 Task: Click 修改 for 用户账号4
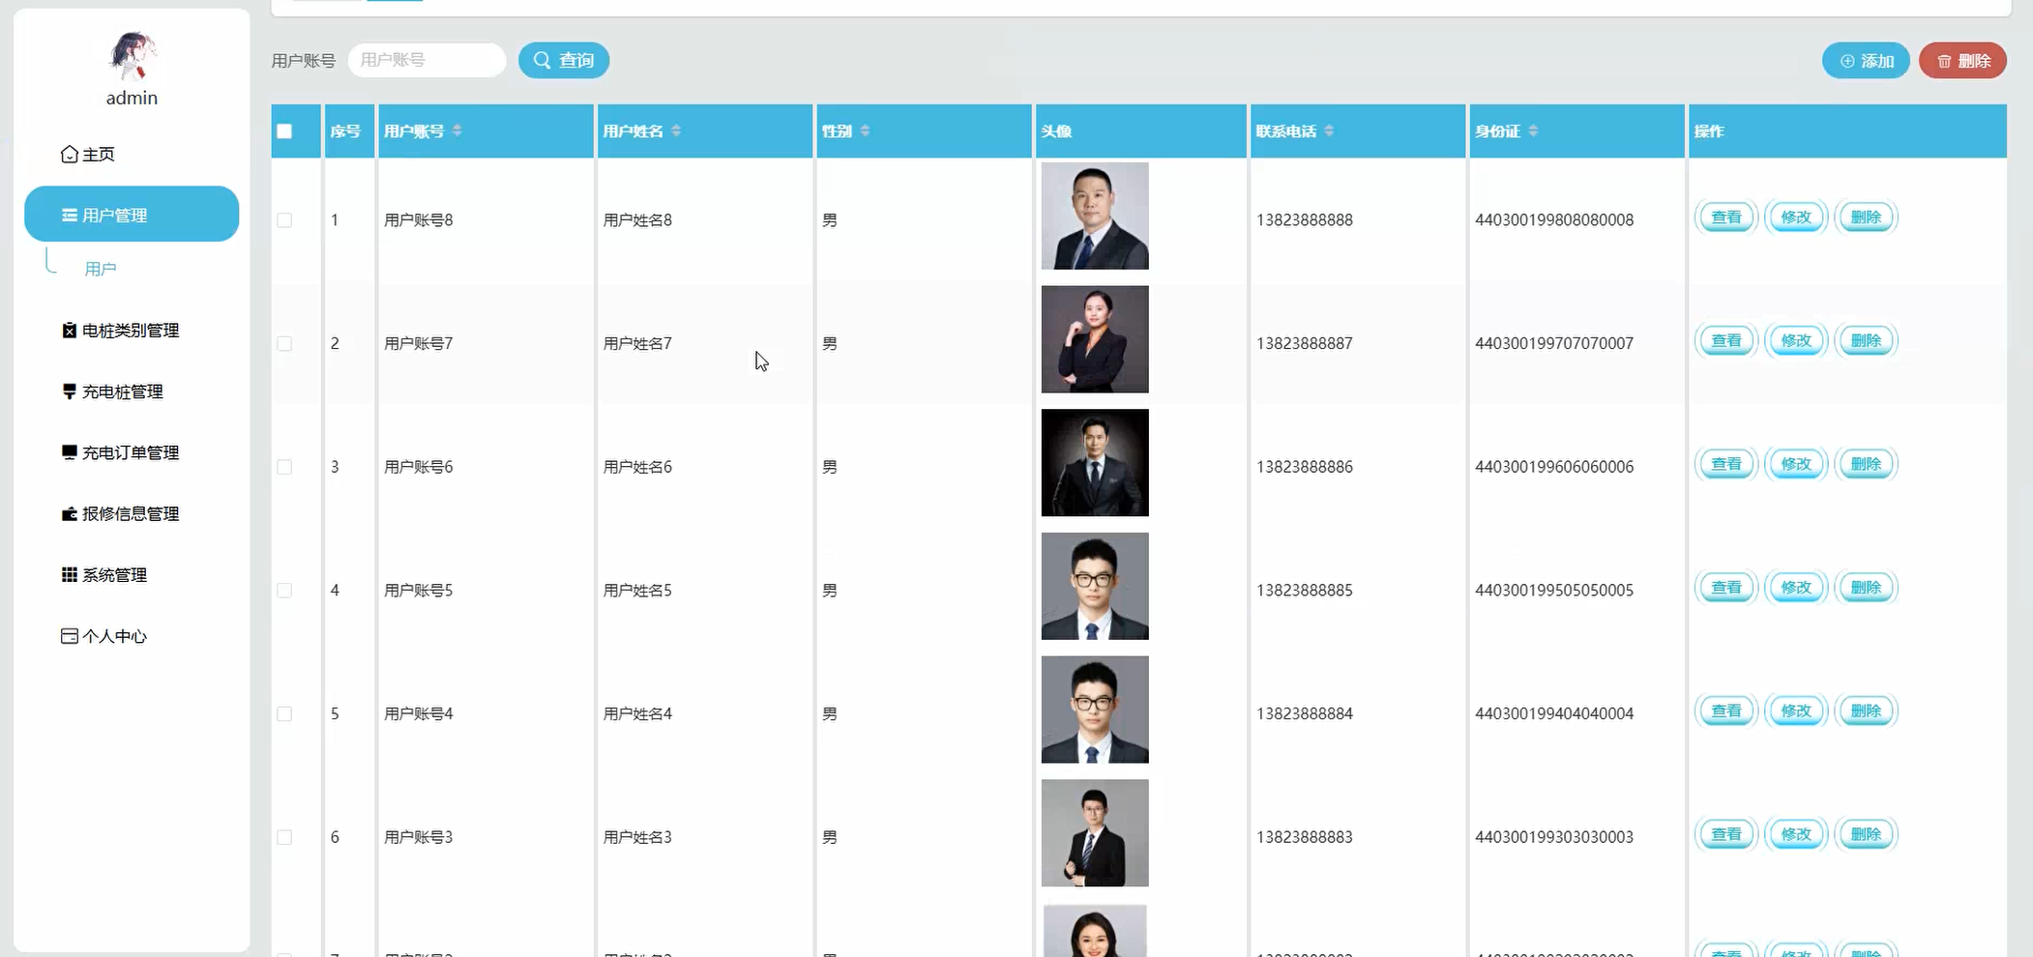[x=1796, y=710]
